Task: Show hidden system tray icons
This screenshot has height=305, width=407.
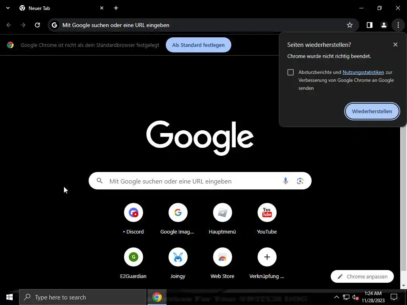Action: tap(336, 297)
